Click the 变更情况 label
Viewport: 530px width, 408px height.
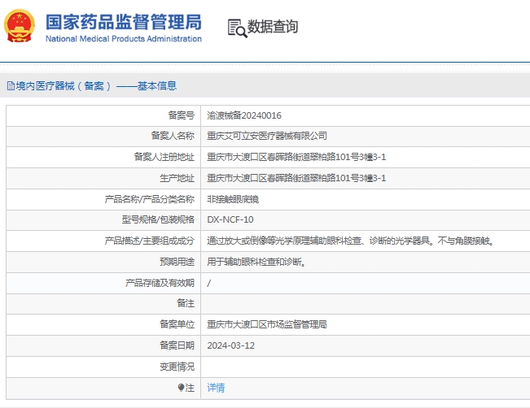(x=177, y=367)
